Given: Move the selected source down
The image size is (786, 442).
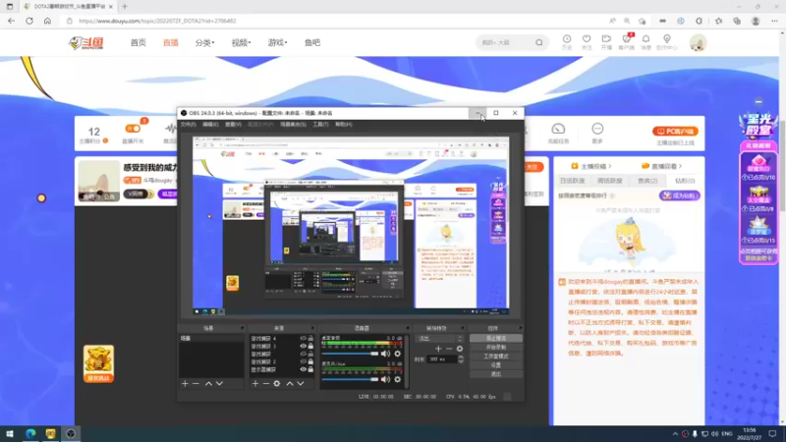Looking at the screenshot, I should 301,383.
